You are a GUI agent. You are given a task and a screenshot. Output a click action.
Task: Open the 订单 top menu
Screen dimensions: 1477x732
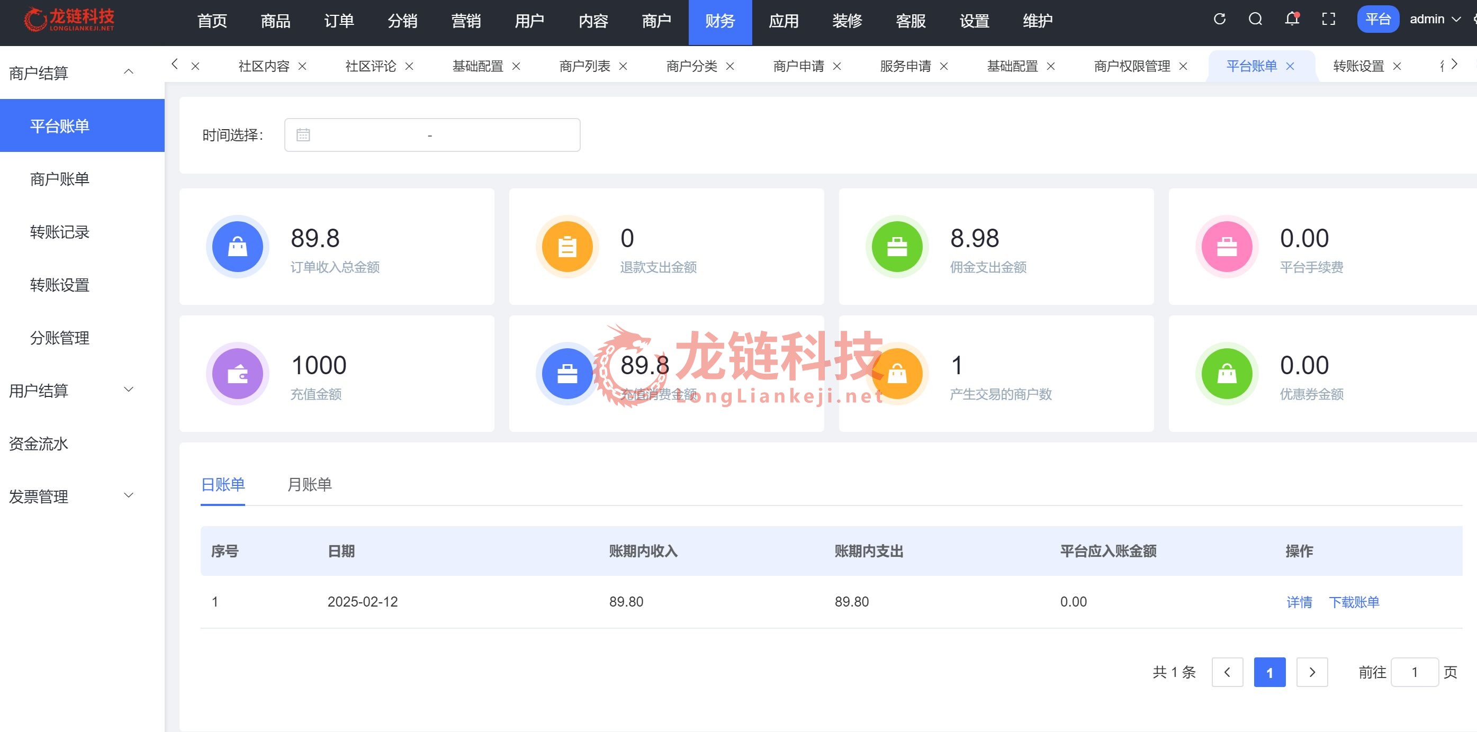pyautogui.click(x=339, y=22)
